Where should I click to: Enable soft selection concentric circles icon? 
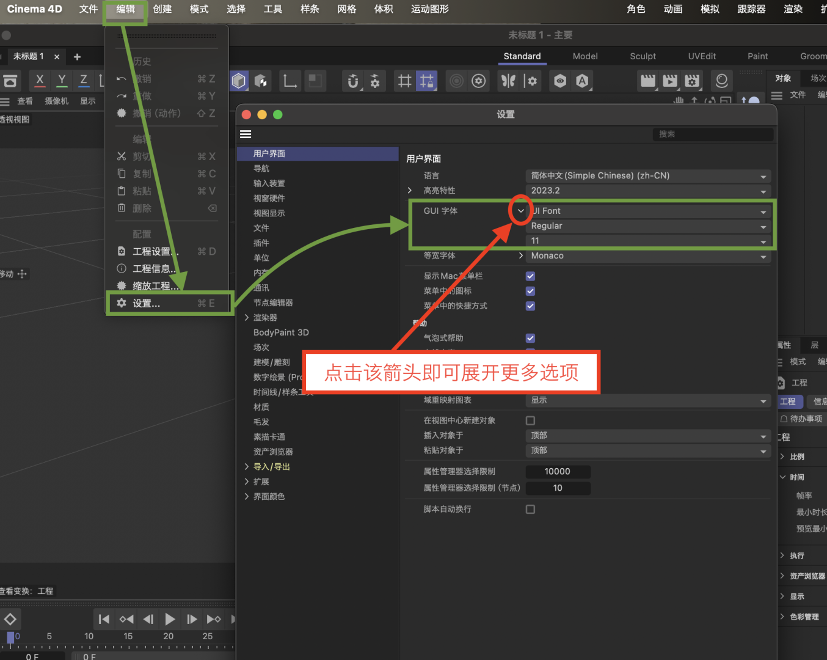coord(456,81)
